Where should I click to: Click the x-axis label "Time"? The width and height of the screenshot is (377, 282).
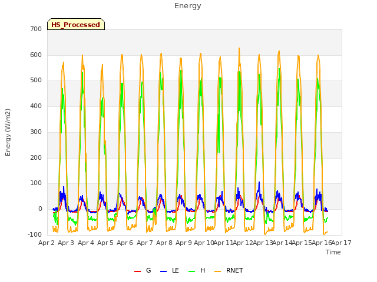(333, 252)
